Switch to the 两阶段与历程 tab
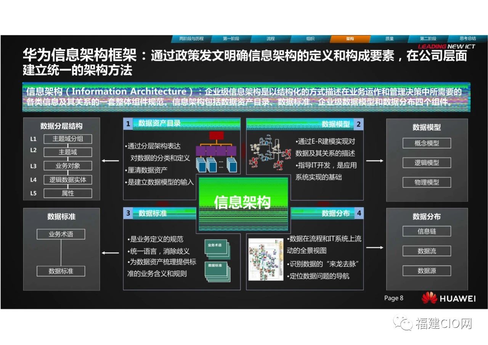Viewport: 488px width, 345px height. (x=191, y=39)
